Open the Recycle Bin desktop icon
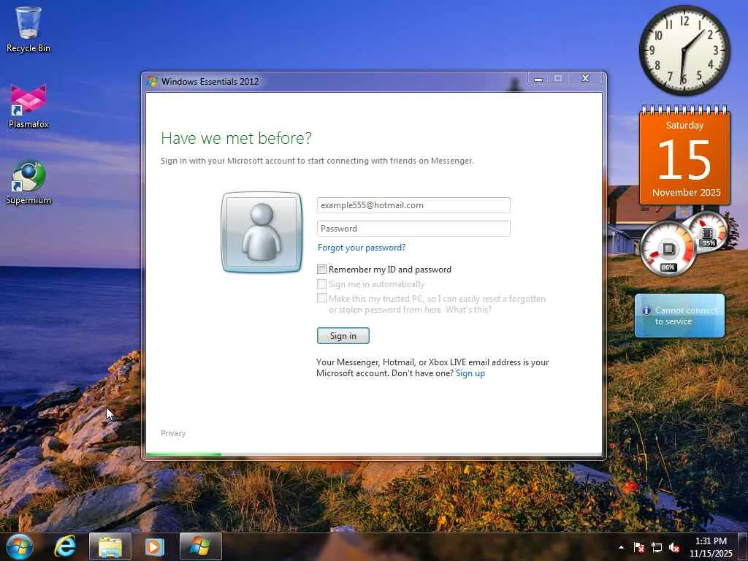Image resolution: width=748 pixels, height=561 pixels. (x=28, y=29)
